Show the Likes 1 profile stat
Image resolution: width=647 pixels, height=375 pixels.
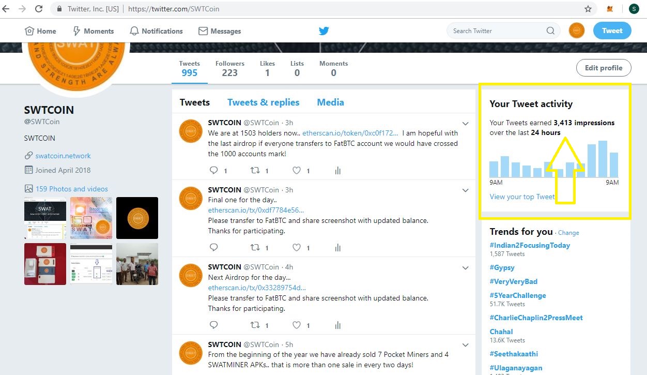267,69
